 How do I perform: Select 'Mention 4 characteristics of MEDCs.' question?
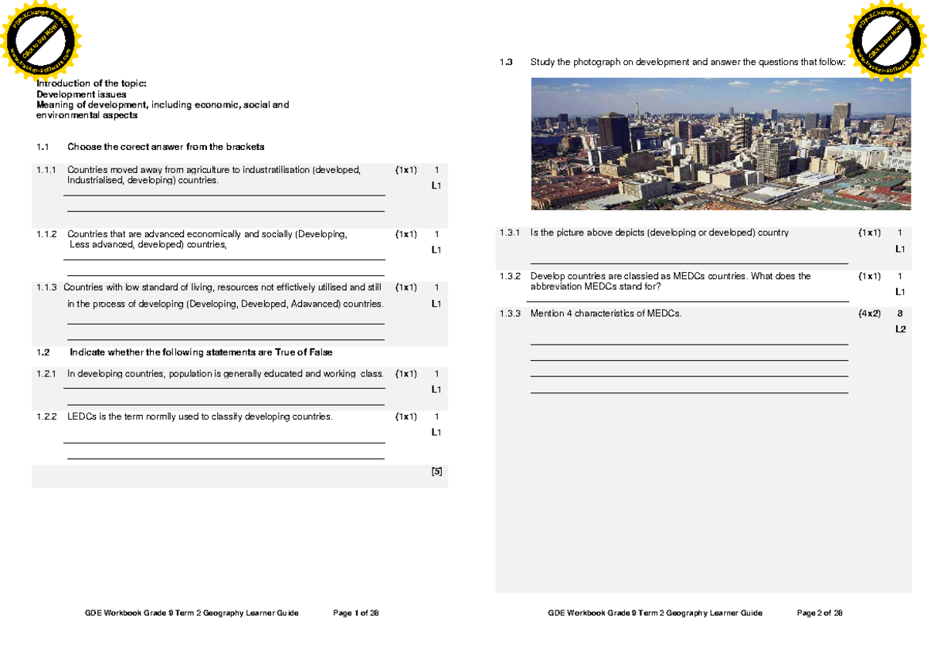pyautogui.click(x=606, y=314)
